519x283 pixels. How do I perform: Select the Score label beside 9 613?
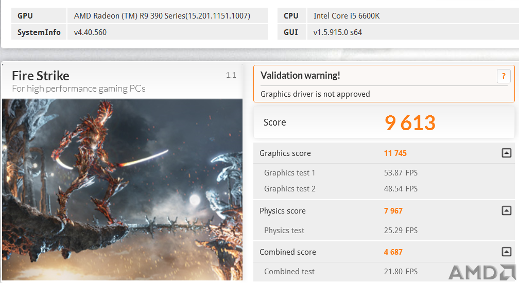[x=275, y=122]
